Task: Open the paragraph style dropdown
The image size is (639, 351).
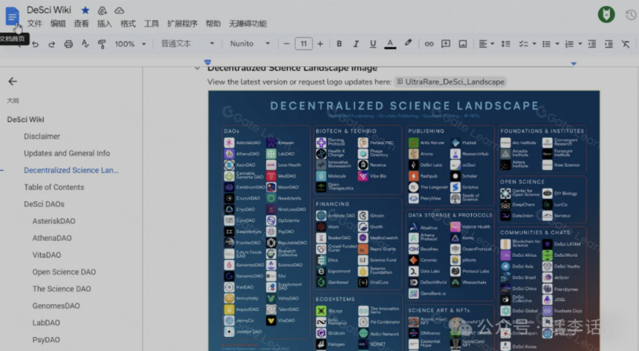Action: pos(187,44)
